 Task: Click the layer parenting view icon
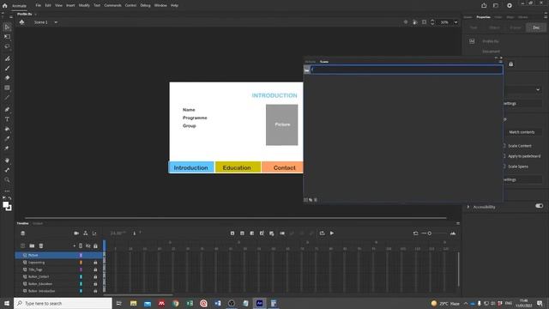pyautogui.click(x=86, y=233)
